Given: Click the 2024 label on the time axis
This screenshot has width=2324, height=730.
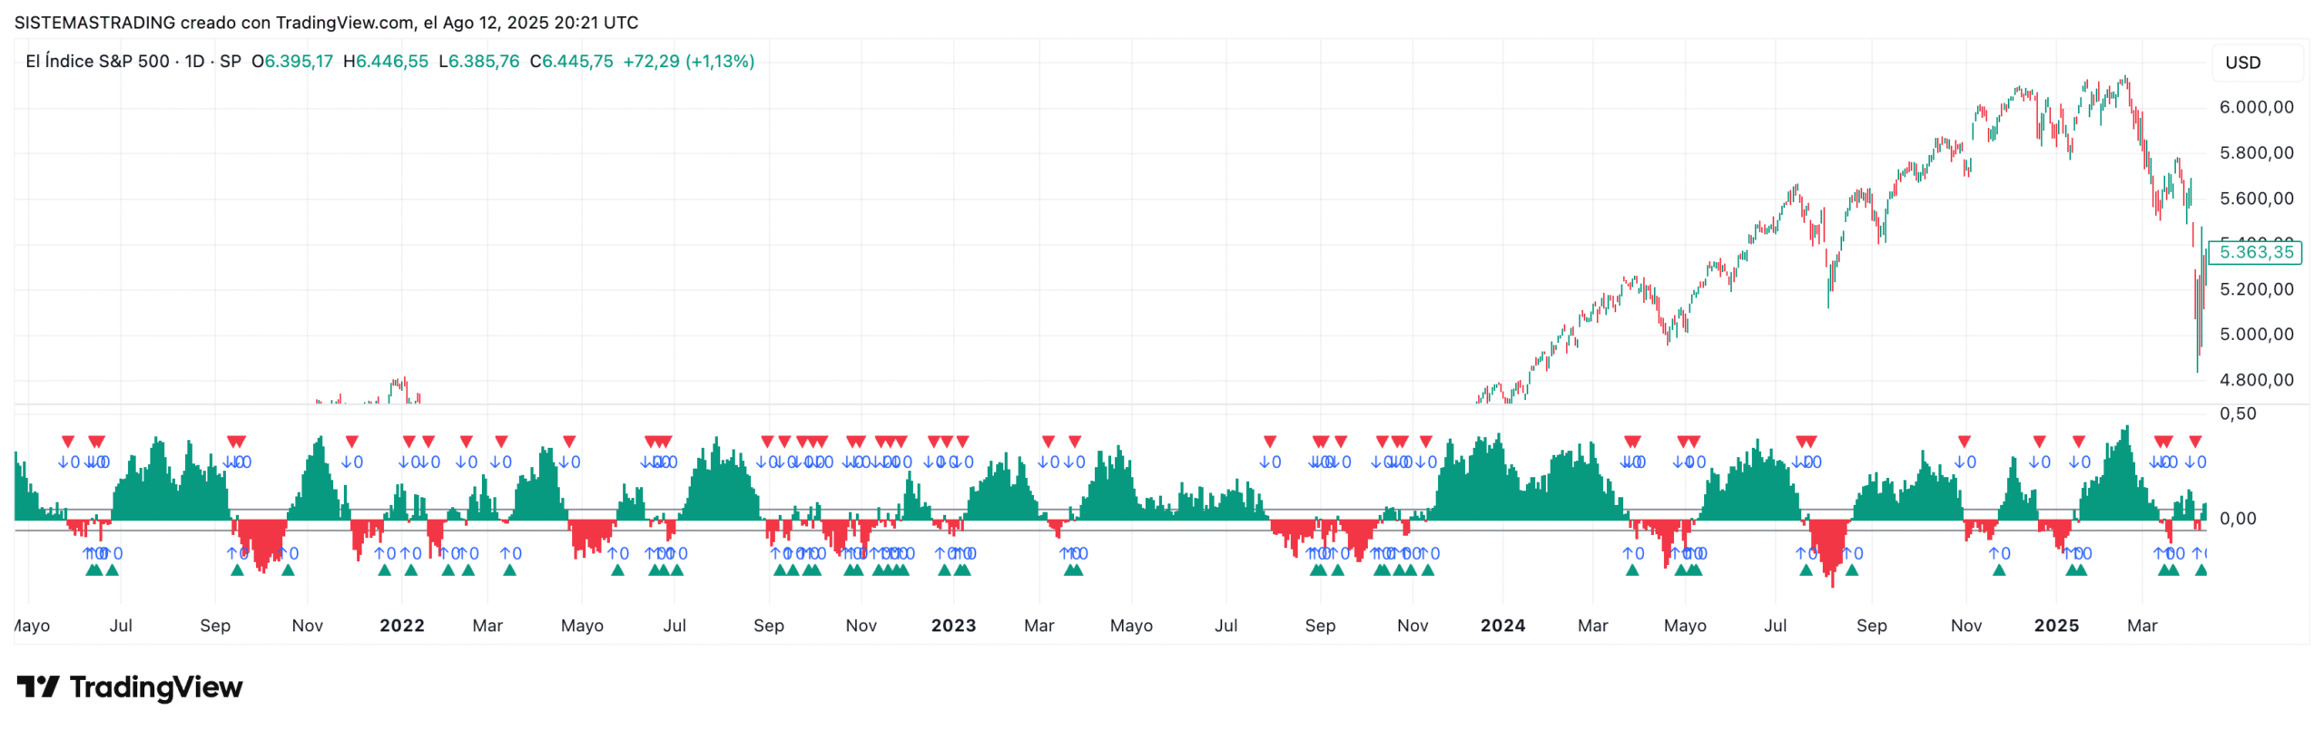Looking at the screenshot, I should point(1502,626).
